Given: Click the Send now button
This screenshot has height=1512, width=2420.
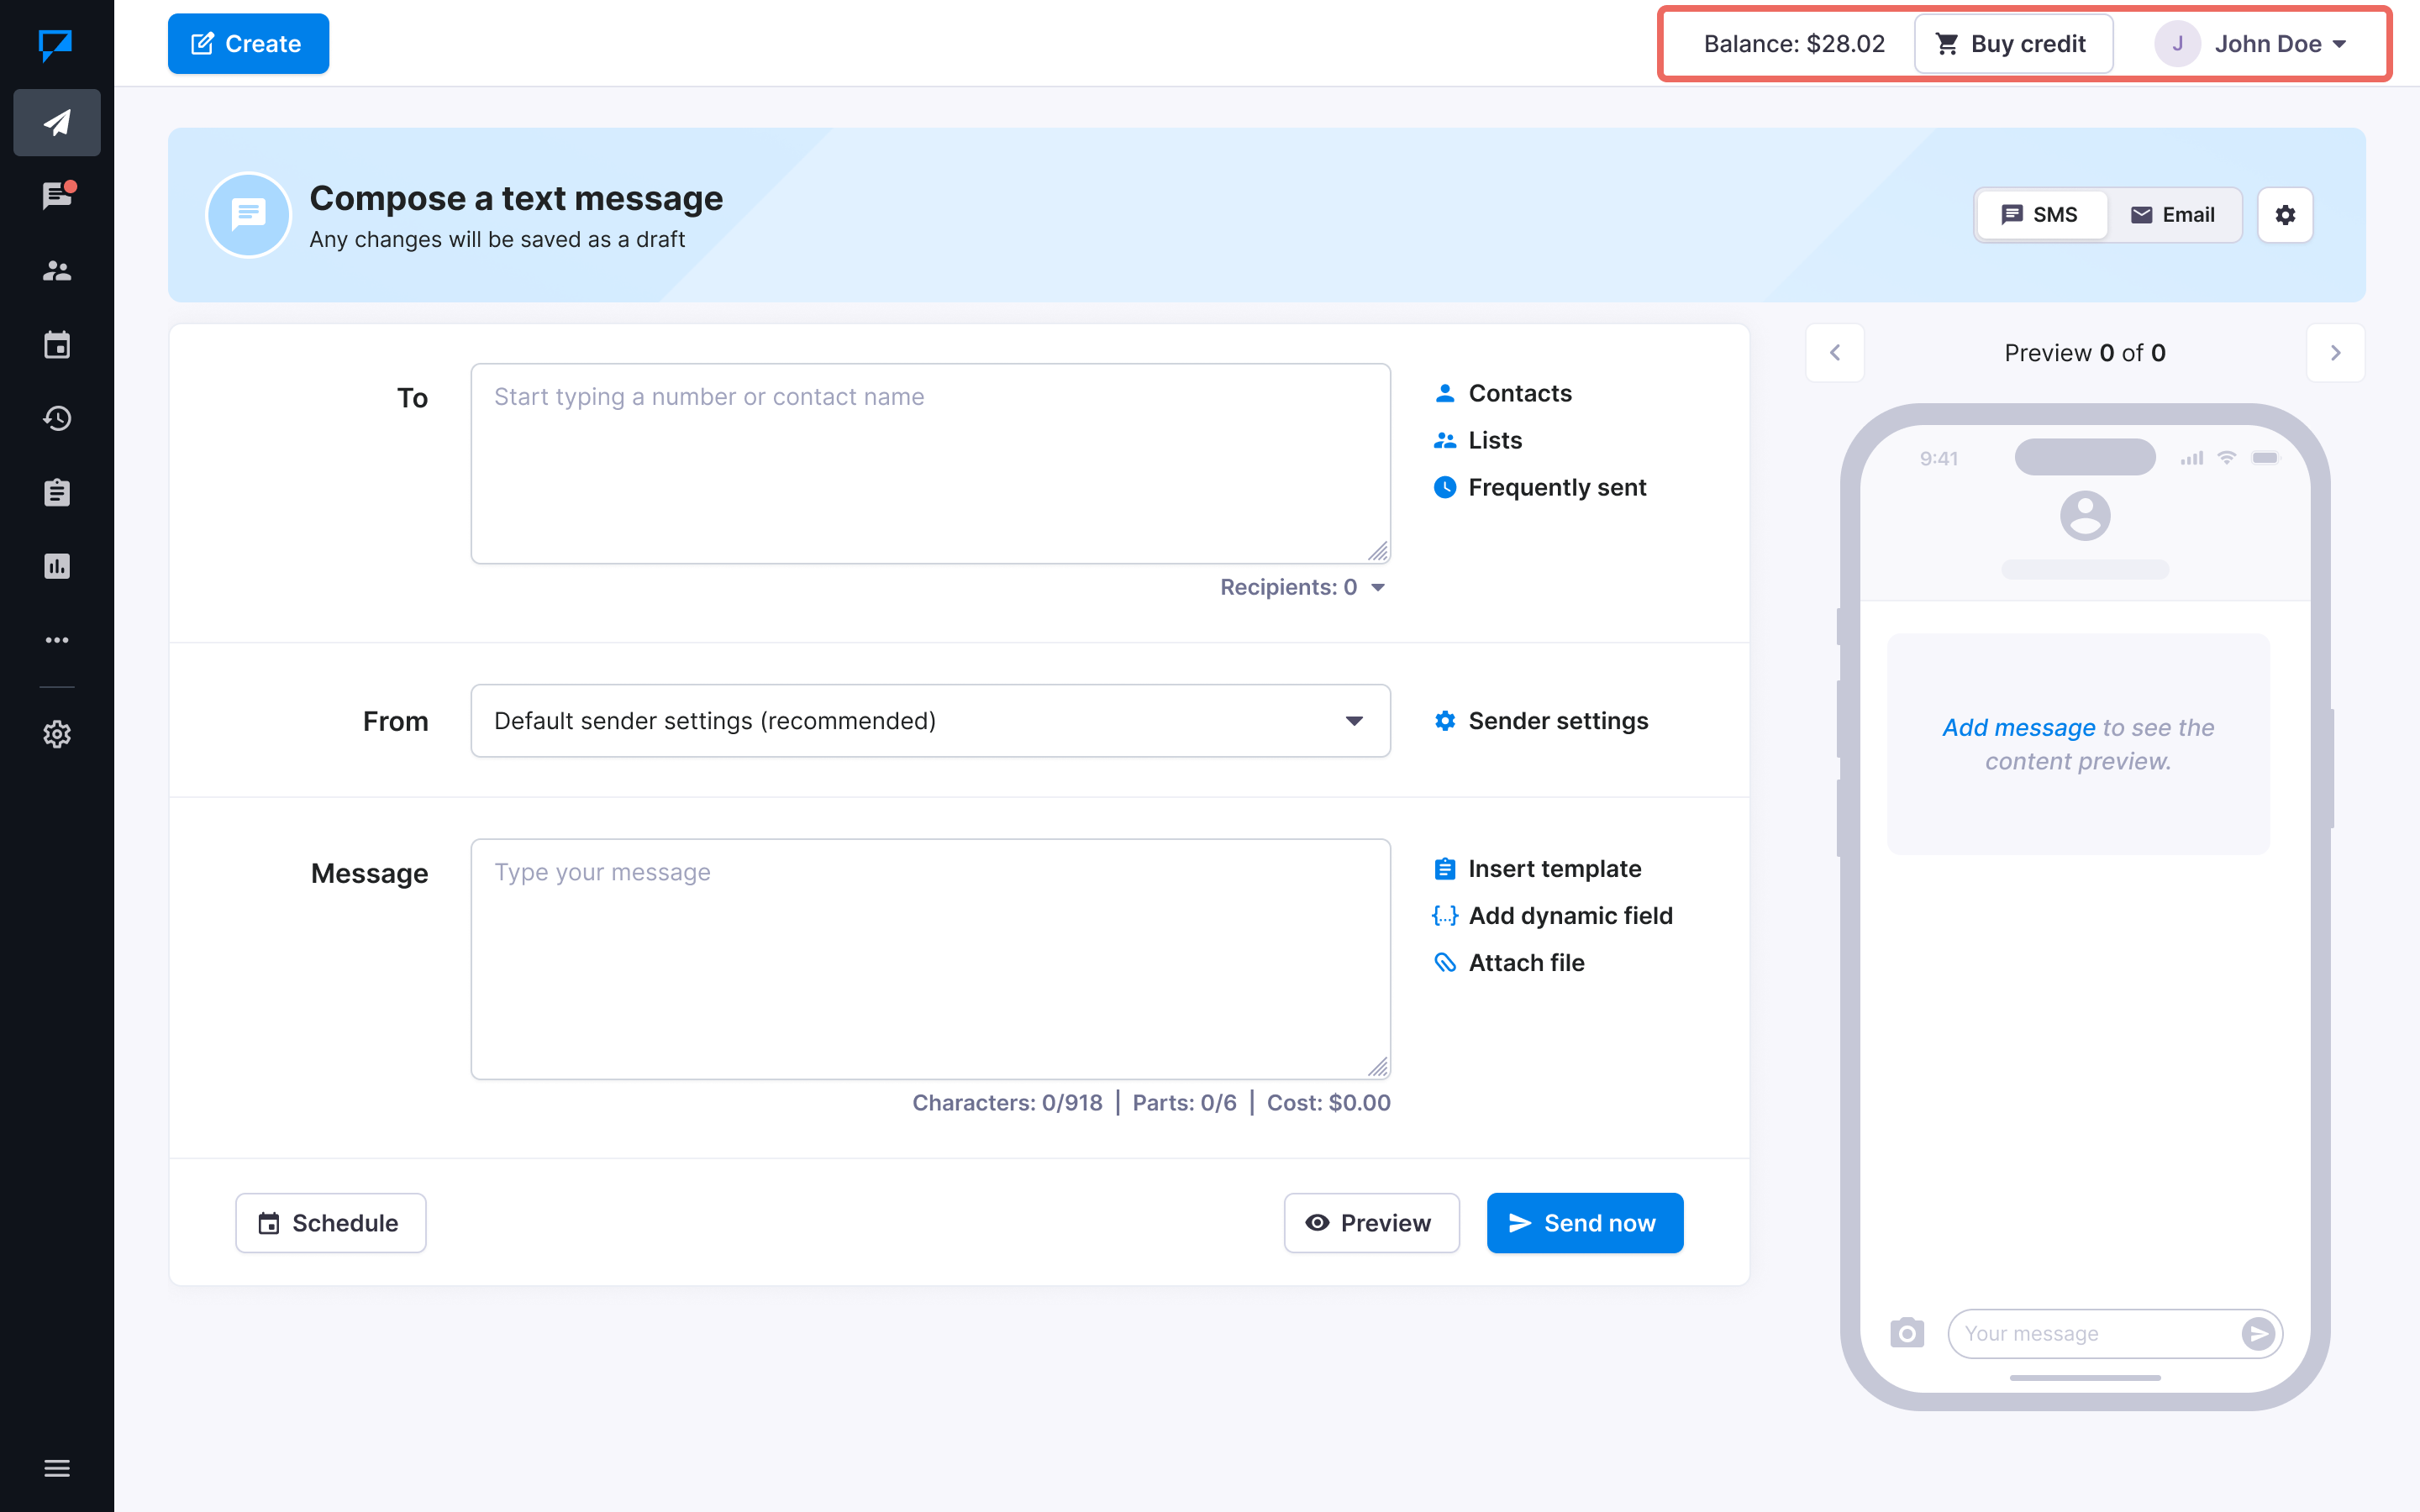Looking at the screenshot, I should coord(1584,1222).
